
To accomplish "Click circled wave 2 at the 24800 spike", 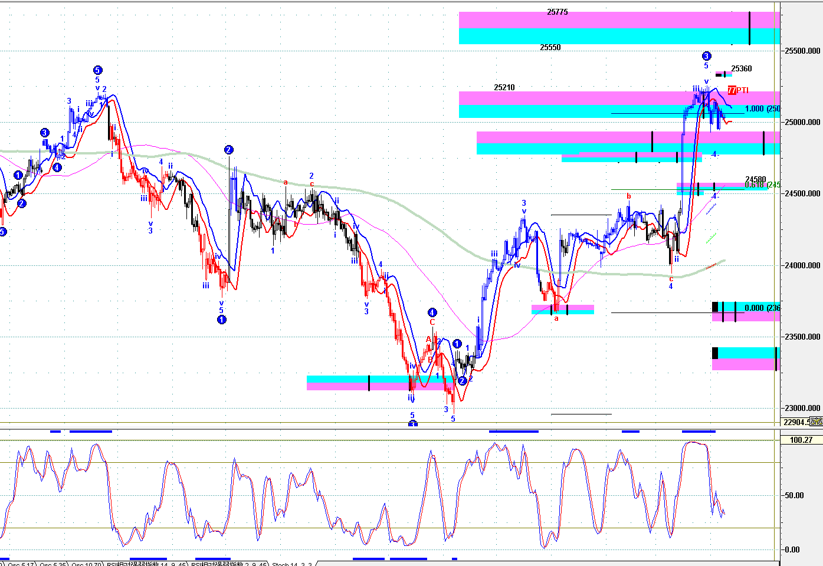I will (228, 150).
